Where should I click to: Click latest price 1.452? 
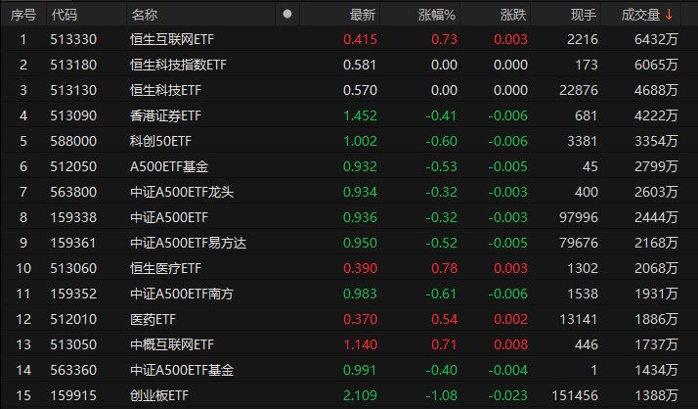pyautogui.click(x=360, y=115)
